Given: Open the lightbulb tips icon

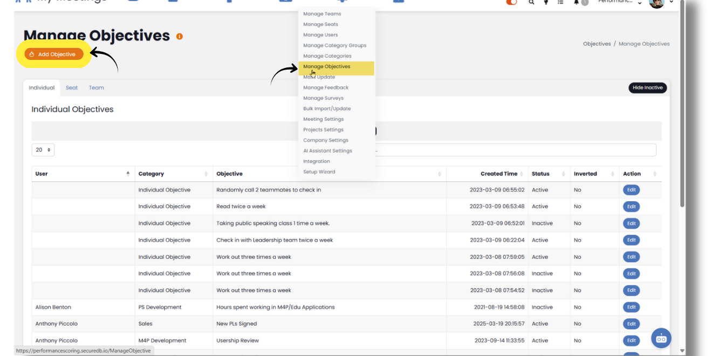Looking at the screenshot, I should click(546, 3).
